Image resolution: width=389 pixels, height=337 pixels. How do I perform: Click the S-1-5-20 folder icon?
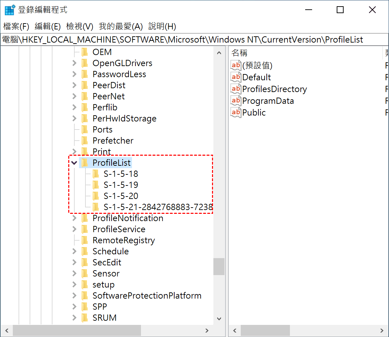click(96, 196)
